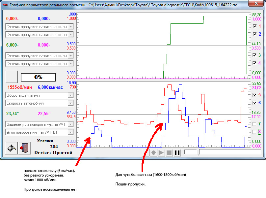
Task: Click the magenta 34,03 axis label
Action: coord(257,87)
